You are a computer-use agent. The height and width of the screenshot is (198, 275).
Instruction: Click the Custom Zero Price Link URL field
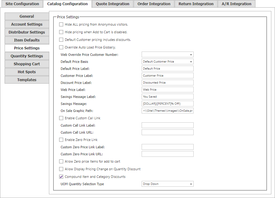168,154
